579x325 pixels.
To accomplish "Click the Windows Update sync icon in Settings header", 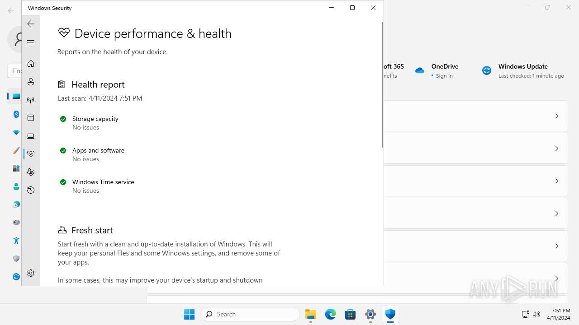I will pyautogui.click(x=487, y=70).
